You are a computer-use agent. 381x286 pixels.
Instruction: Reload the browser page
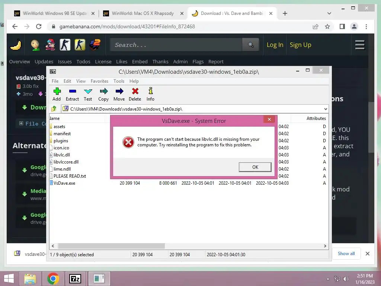[x=39, y=26]
